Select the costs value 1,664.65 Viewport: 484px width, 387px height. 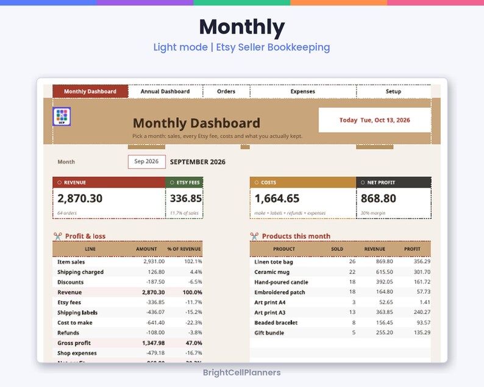277,199
